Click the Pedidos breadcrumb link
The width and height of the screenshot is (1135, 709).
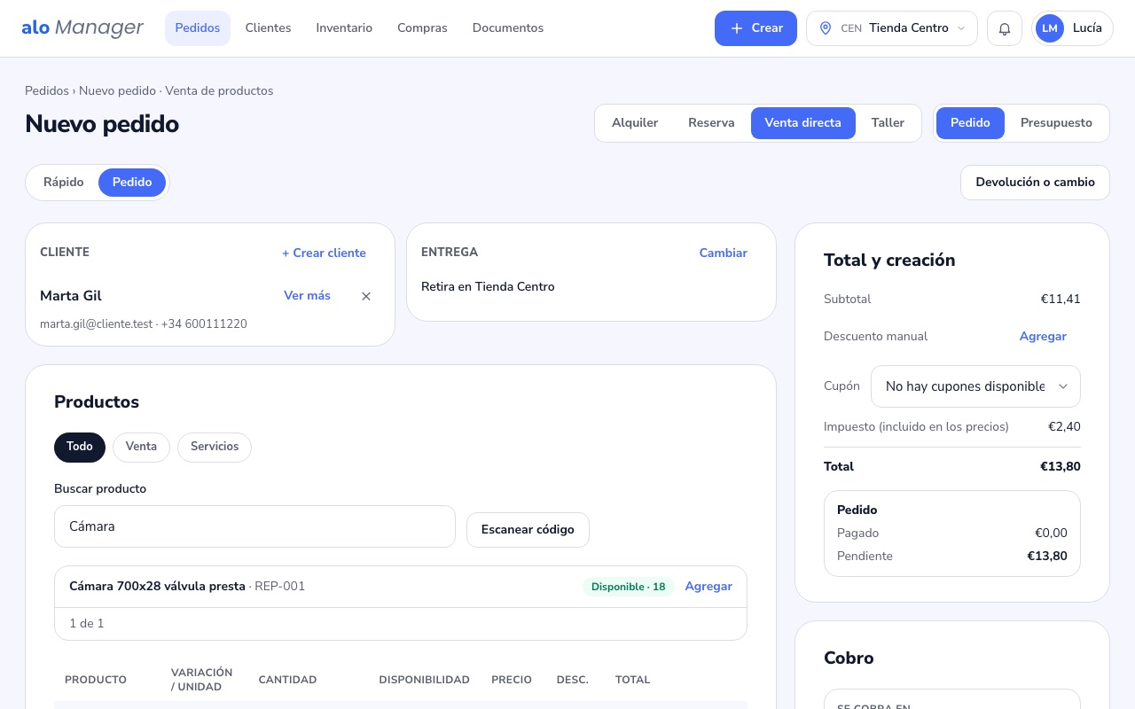pyautogui.click(x=47, y=90)
